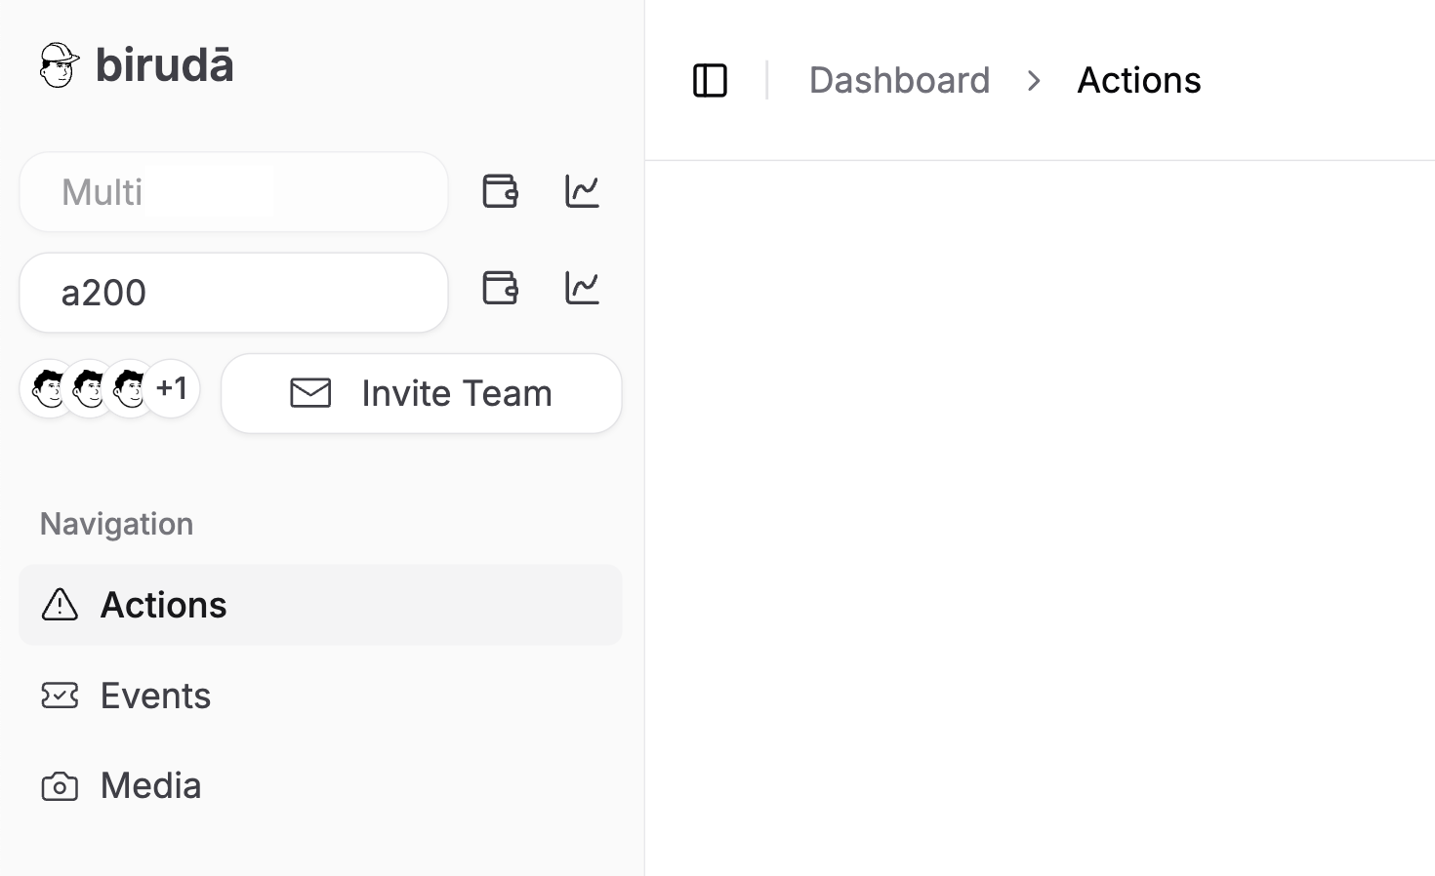The image size is (1435, 876).
Task: Click the wallet icon next to the a200 field
Action: coord(500,288)
